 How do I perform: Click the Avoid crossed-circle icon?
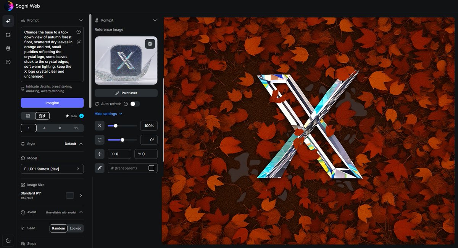[23, 212]
